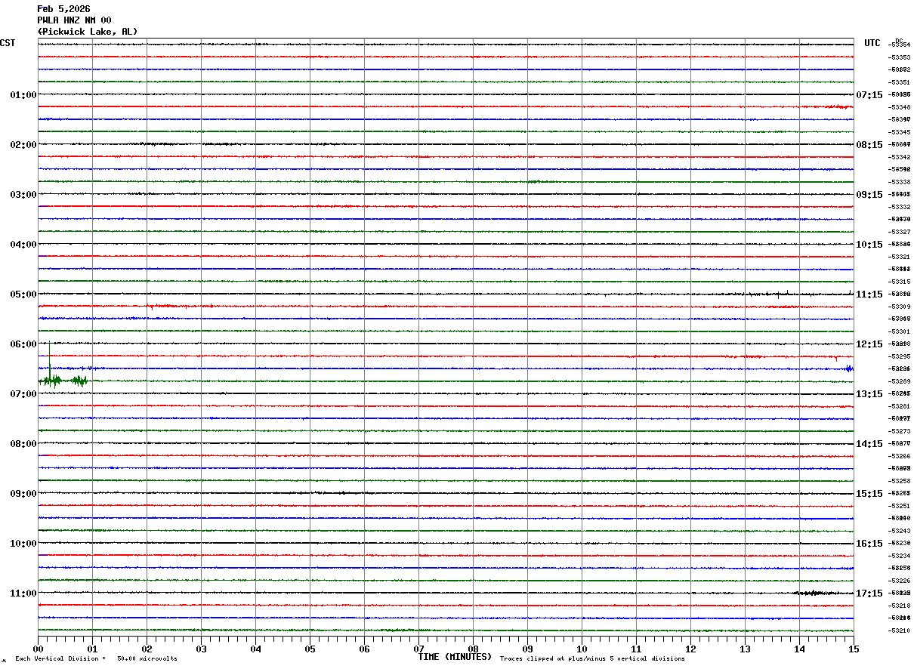Click the large green seismic event burst
The image size is (914, 669).
coord(63,381)
